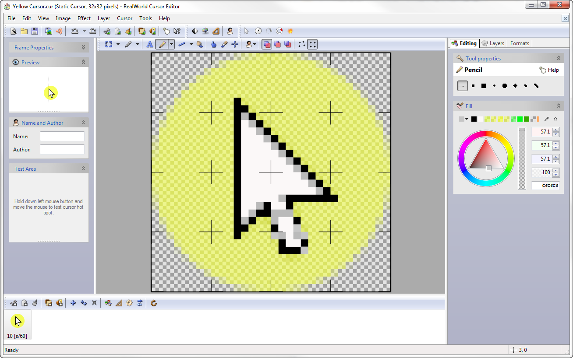This screenshot has width=573, height=358.
Task: Select the Line tool
Action: point(182,44)
